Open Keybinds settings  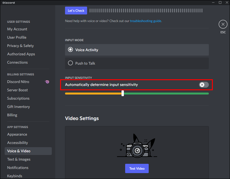click(x=15, y=176)
